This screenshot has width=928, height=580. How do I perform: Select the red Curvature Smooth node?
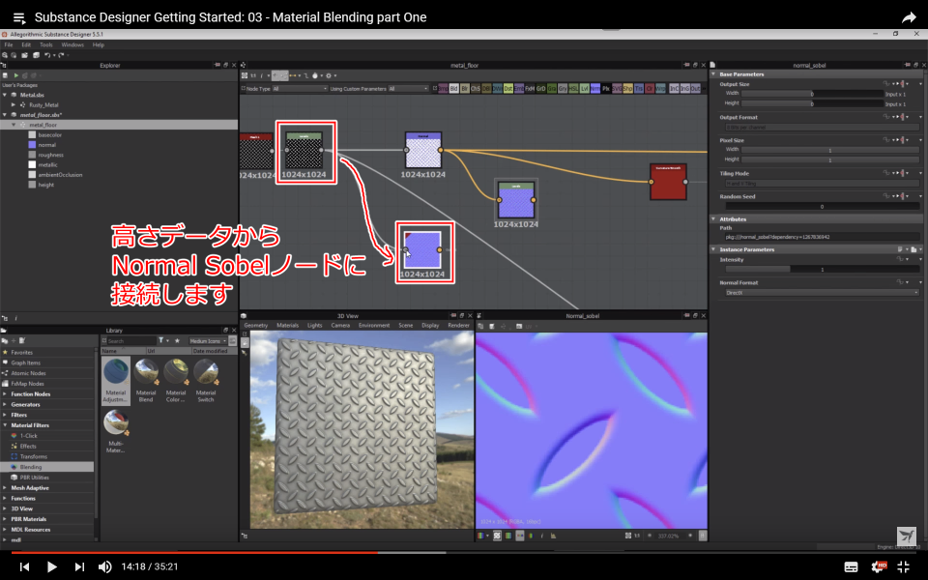pyautogui.click(x=668, y=182)
